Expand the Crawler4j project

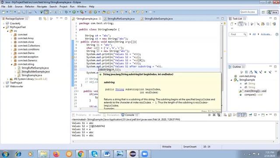pyautogui.click(x=3, y=23)
